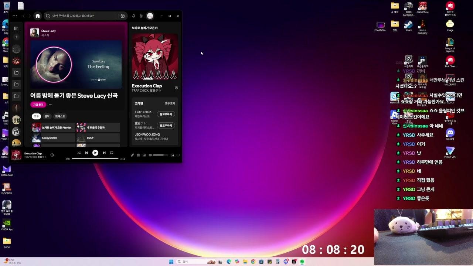This screenshot has height=266, width=473.
Task: Select the 음악 filter chip
Action: tap(47, 116)
